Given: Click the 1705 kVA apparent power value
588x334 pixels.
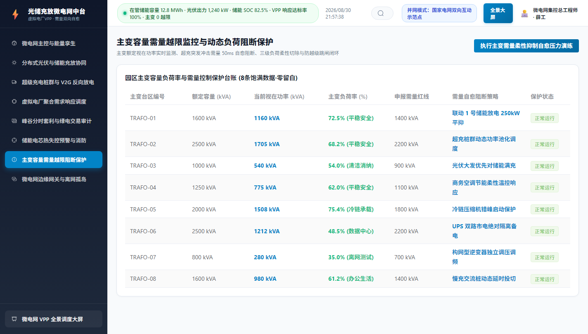Looking at the screenshot, I should (267, 144).
